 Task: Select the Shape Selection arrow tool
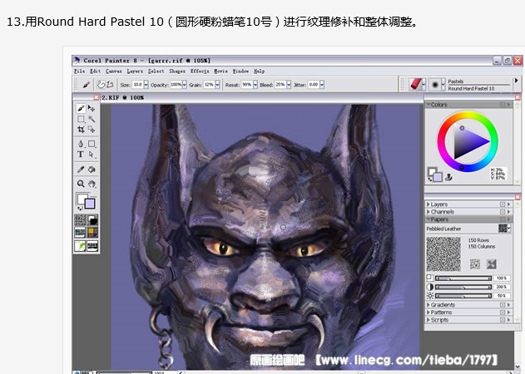(92, 155)
